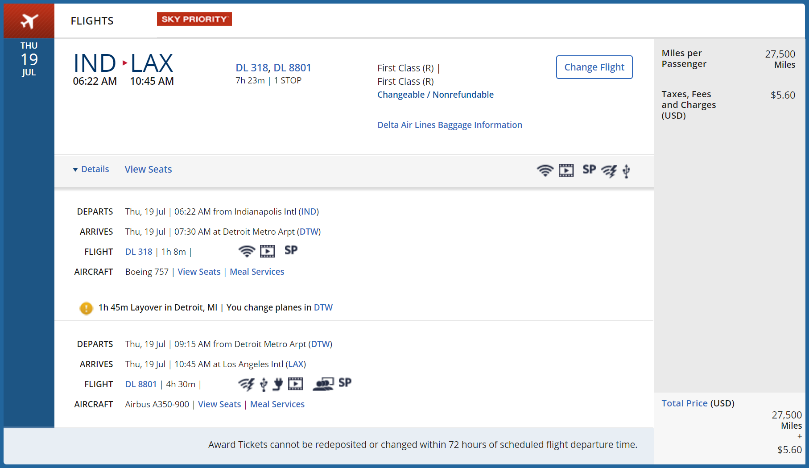The width and height of the screenshot is (809, 468).
Task: Click the $5.60 Taxes, Fees and Charges amount
Action: coord(783,95)
